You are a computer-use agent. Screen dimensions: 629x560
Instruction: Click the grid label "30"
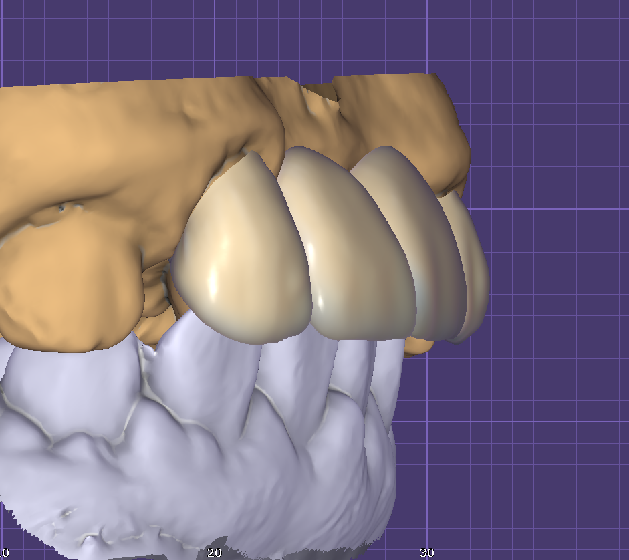[x=427, y=553]
